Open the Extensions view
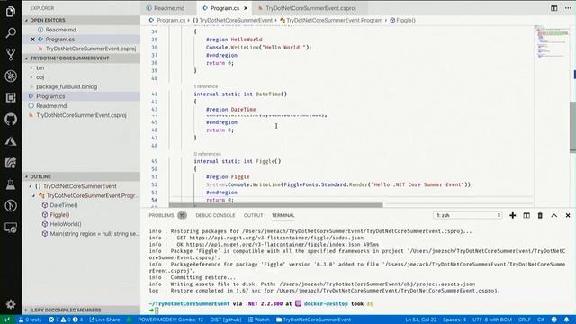Screen dimensions: 576x324 pos(10,98)
